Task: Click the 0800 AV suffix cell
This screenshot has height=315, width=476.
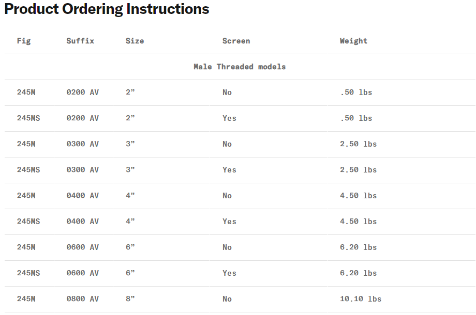Action: tap(82, 299)
